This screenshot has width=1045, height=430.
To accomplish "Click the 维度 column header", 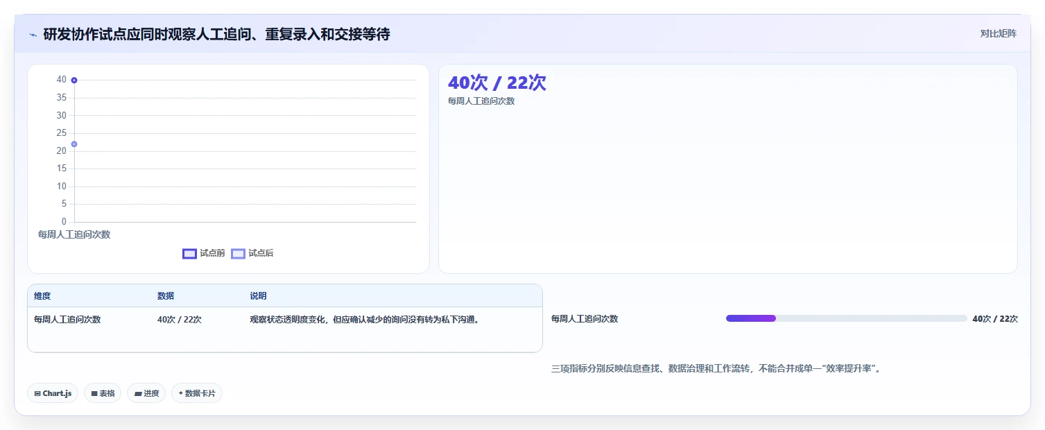I will pyautogui.click(x=42, y=296).
